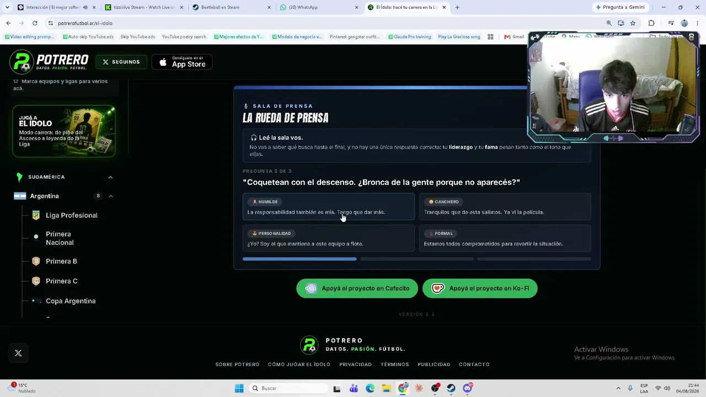The height and width of the screenshot is (397, 706).
Task: Switch to the Beetleball en Steam tab
Action: point(232,7)
